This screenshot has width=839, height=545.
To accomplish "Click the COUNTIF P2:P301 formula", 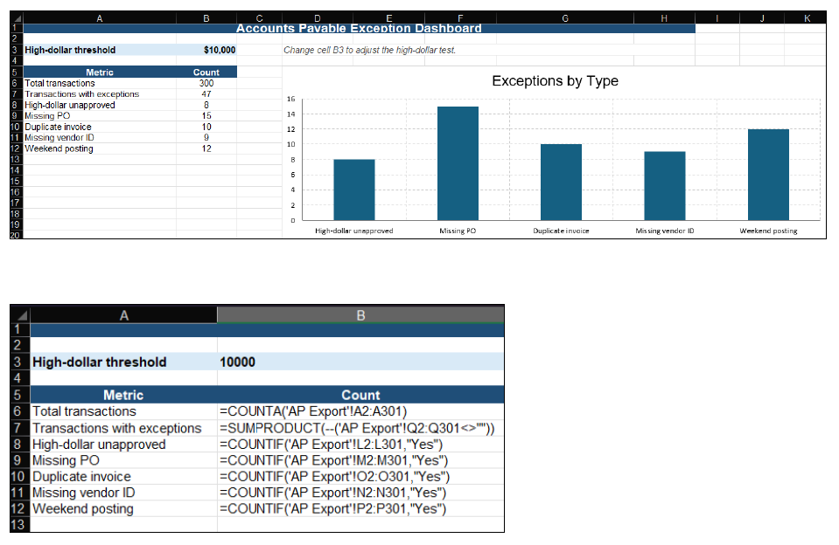I will tap(332, 508).
